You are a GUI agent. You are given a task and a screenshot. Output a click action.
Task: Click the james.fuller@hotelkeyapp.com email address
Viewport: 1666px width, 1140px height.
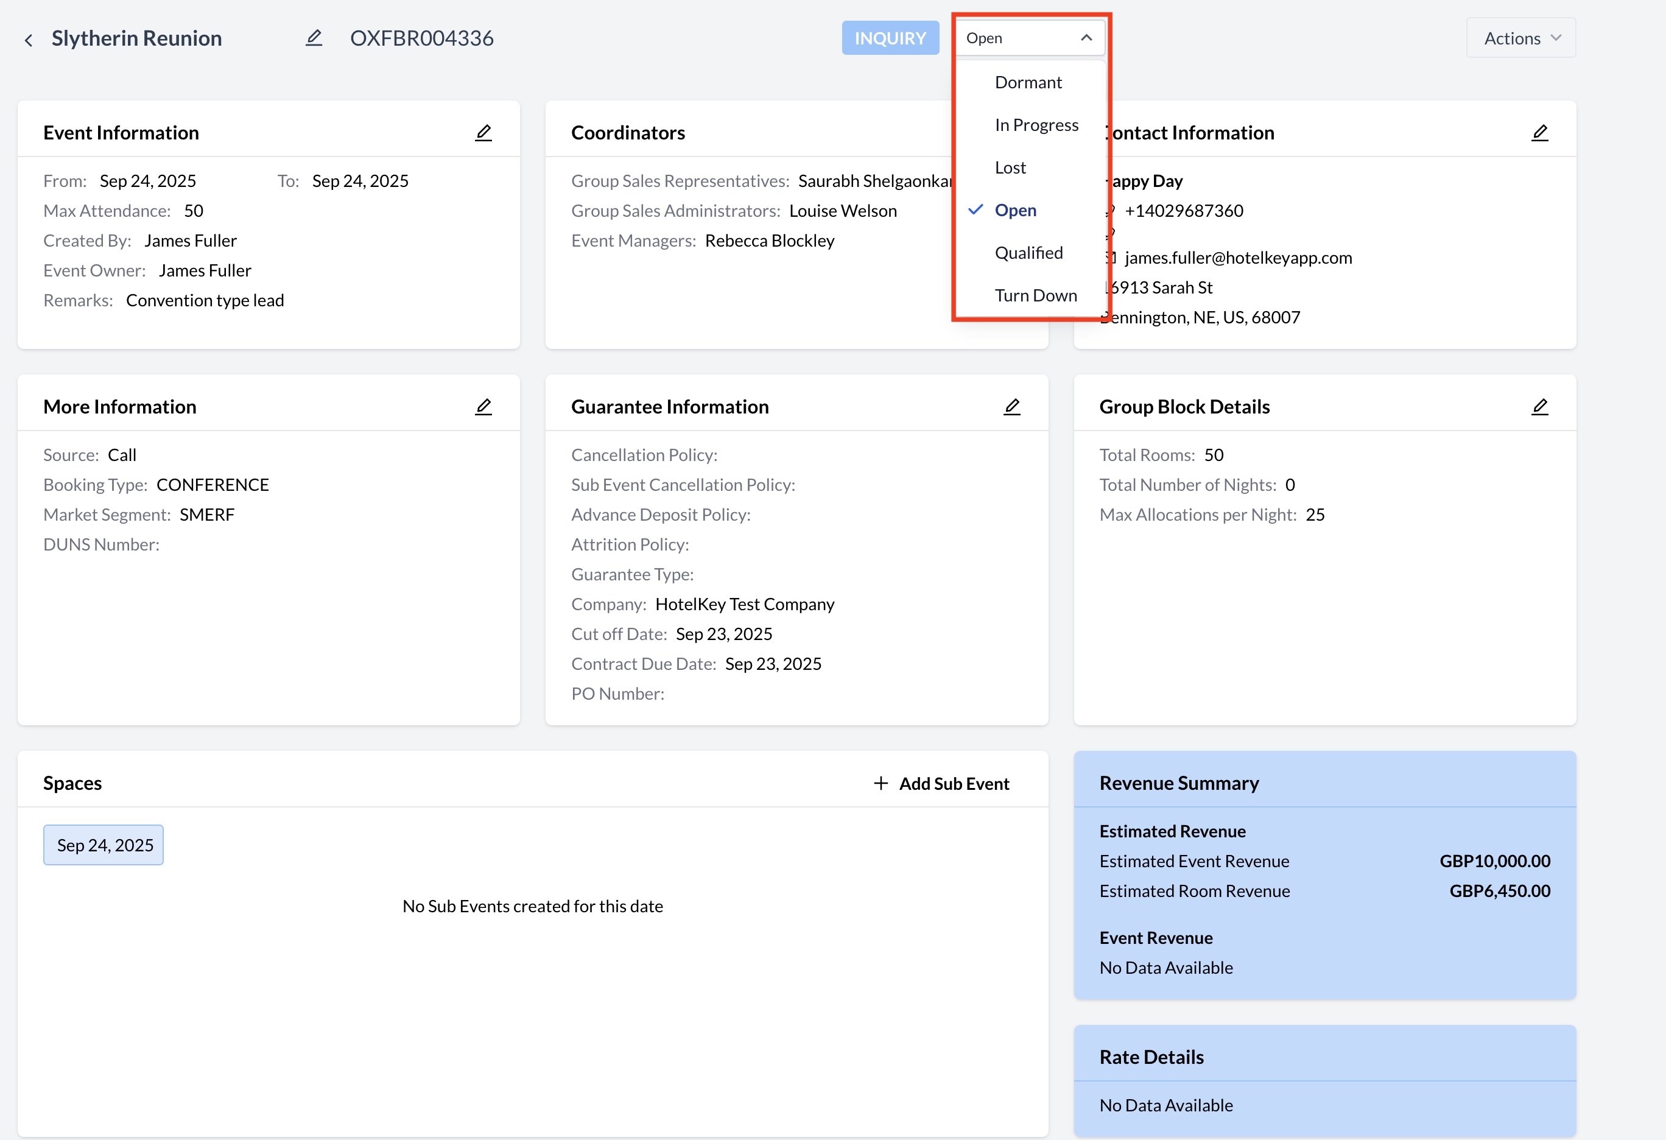coord(1238,258)
